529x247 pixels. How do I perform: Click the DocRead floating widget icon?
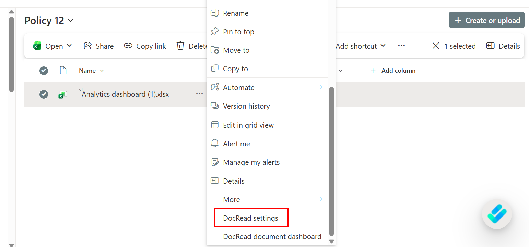pyautogui.click(x=497, y=214)
